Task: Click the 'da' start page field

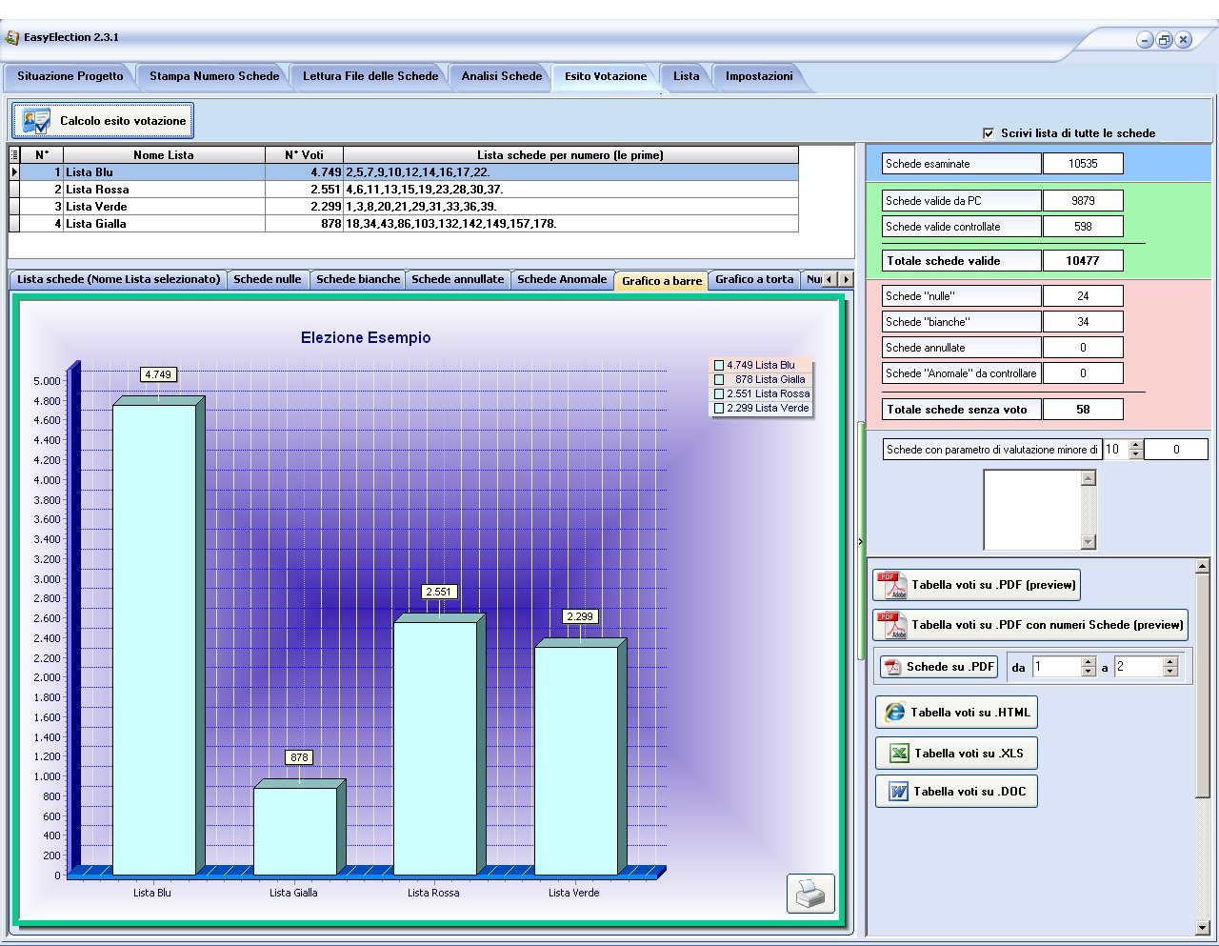Action: click(1056, 667)
